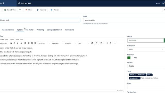Open the CMS Content dropdown
Viewport: 165px width, 93px height.
pyautogui.click(x=4, y=43)
